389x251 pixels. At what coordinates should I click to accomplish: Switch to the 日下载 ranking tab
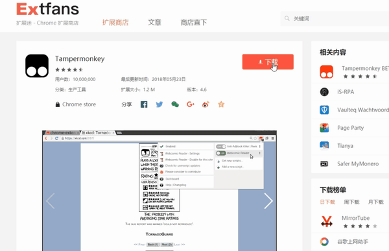tap(327, 202)
